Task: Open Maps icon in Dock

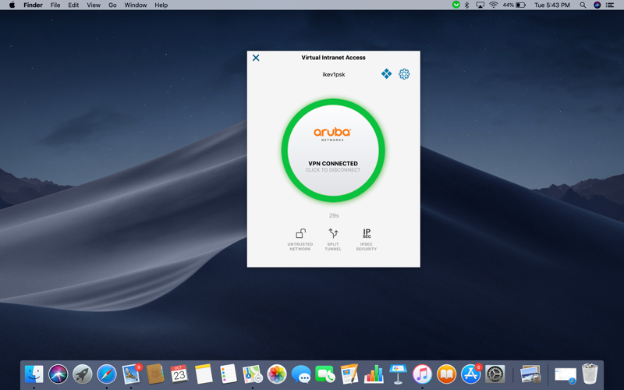Action: [x=252, y=374]
